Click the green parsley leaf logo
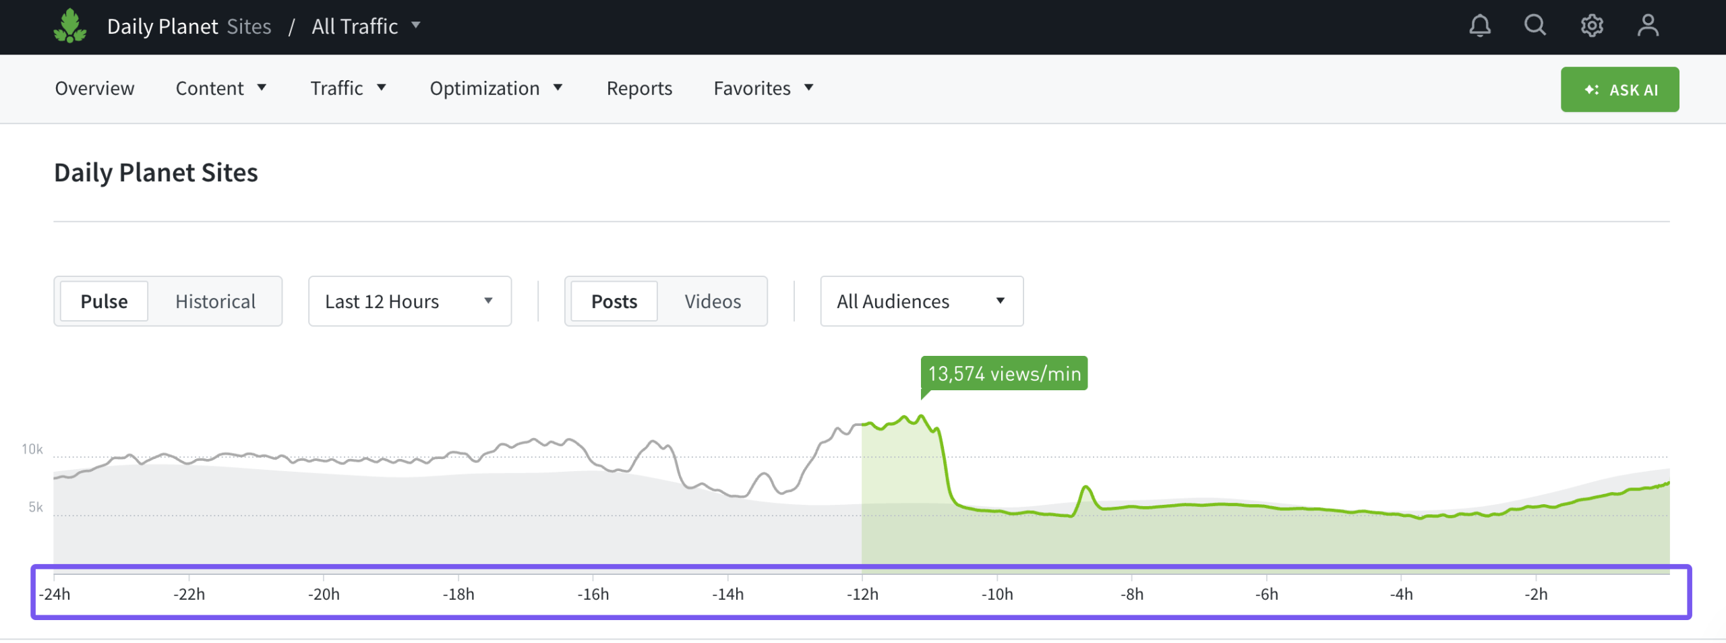This screenshot has width=1726, height=643. point(70,26)
